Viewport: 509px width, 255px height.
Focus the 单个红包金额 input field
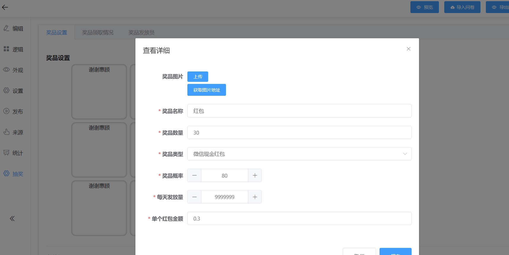[299, 219]
